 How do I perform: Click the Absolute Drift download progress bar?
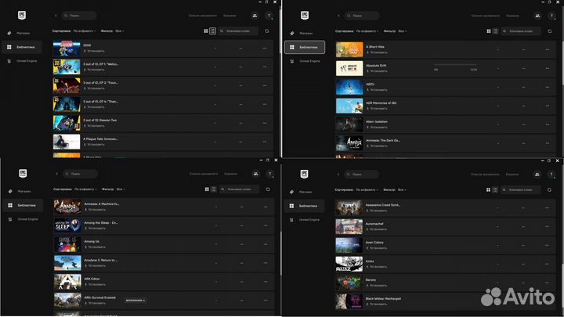pos(455,66)
